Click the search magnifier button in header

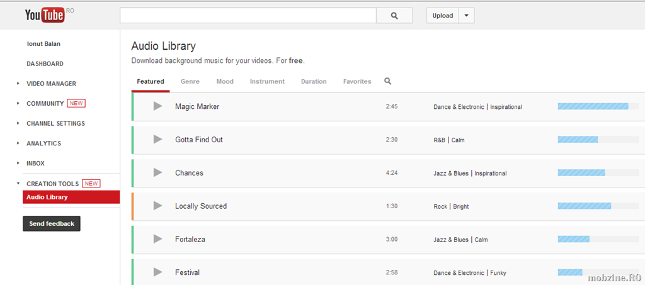pyautogui.click(x=394, y=16)
